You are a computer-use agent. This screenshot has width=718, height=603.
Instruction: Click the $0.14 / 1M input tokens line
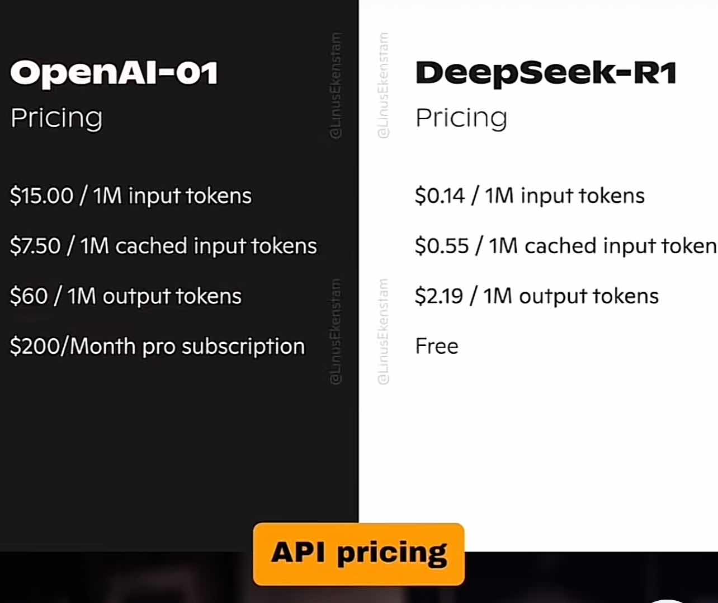point(530,196)
